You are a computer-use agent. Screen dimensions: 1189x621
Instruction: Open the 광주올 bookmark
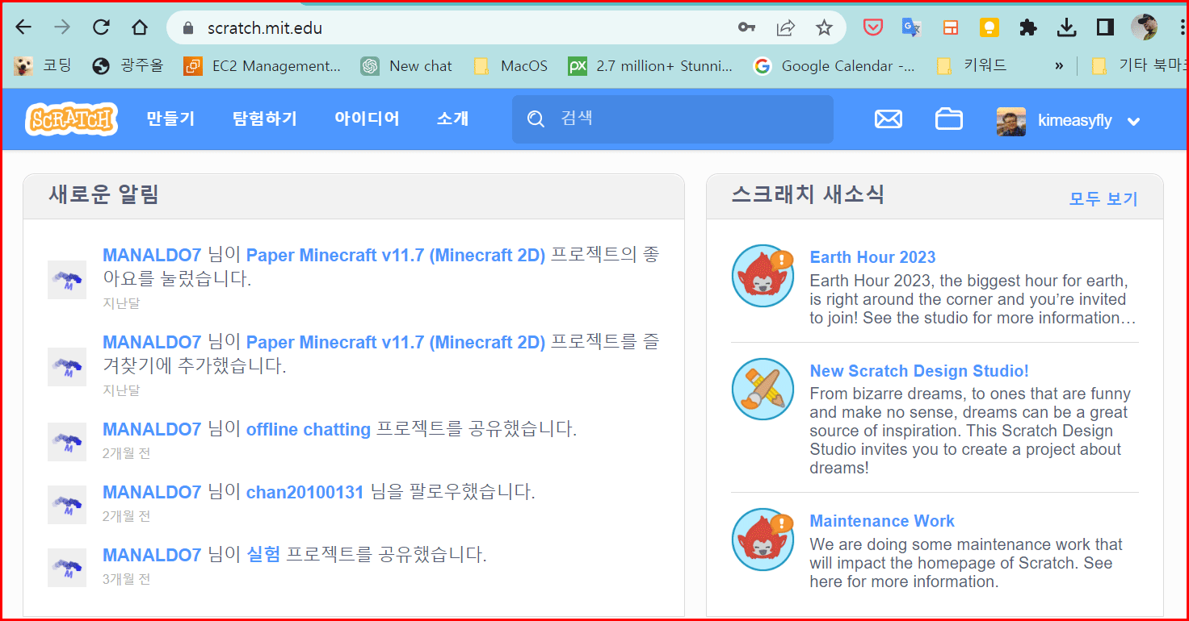click(128, 66)
